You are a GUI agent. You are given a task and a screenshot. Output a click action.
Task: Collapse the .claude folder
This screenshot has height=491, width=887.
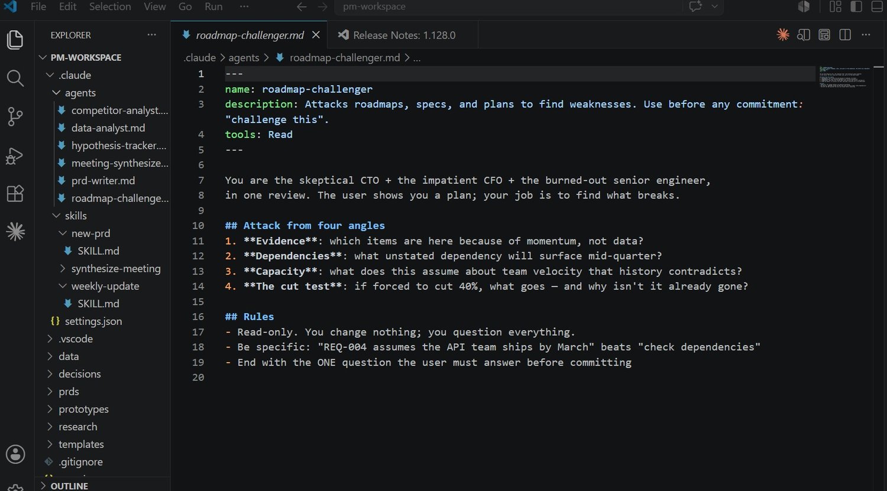point(50,75)
